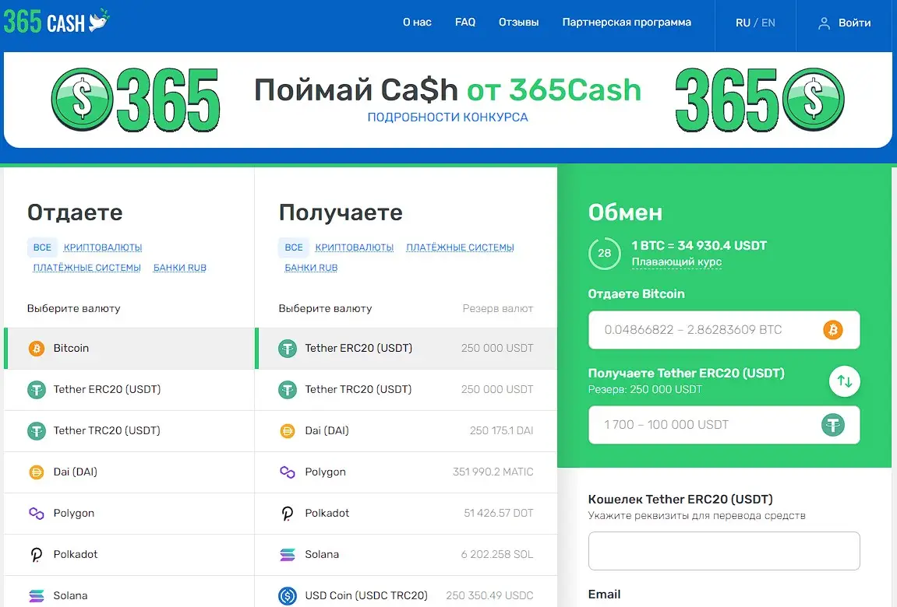The width and height of the screenshot is (897, 607).
Task: Select the ВСЕ filter under Получаете
Action: [x=294, y=247]
